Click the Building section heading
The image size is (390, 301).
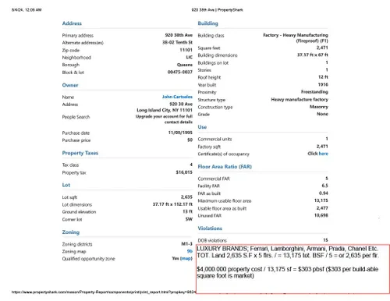pos(208,23)
